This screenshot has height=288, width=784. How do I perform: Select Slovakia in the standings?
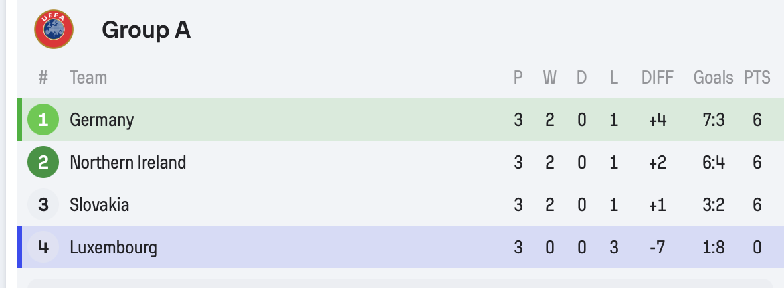99,205
